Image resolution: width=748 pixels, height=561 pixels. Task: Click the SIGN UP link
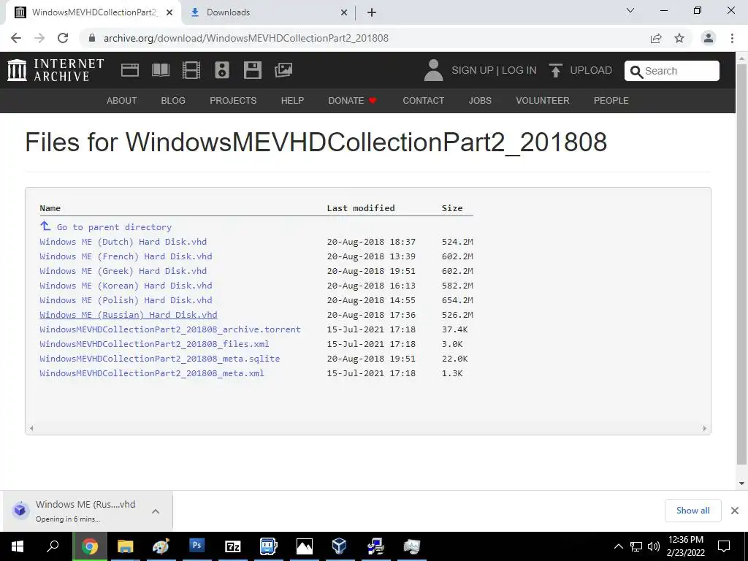point(473,71)
